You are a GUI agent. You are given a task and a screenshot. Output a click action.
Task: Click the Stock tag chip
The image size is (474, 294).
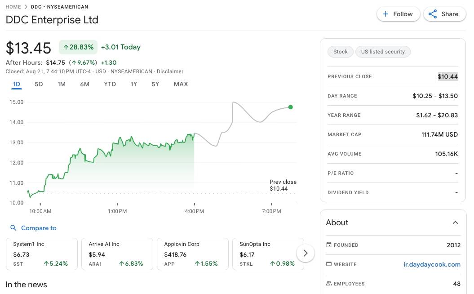tap(341, 52)
